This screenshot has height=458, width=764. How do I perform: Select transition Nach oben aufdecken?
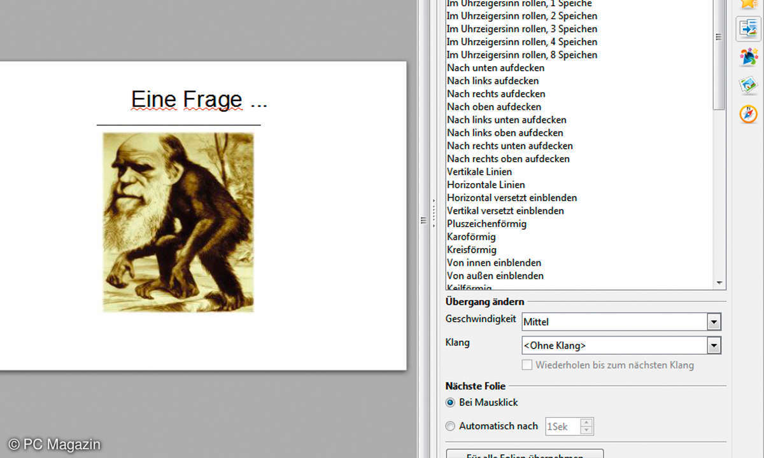tap(494, 107)
